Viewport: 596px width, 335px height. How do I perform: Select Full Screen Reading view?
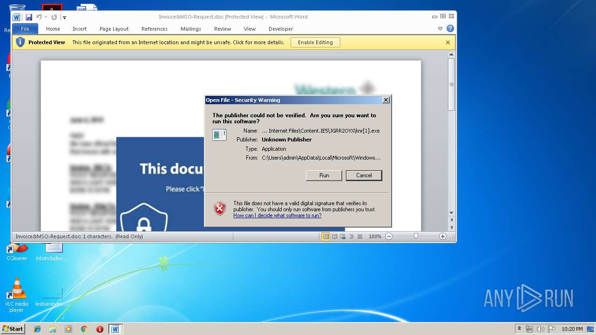[334, 236]
